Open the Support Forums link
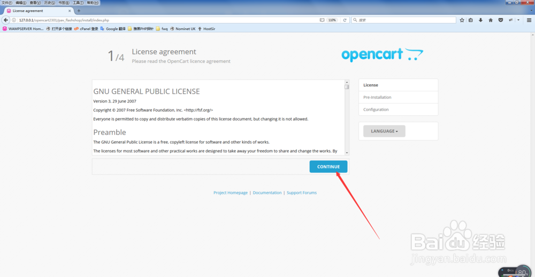This screenshot has width=535, height=277. tap(302, 193)
